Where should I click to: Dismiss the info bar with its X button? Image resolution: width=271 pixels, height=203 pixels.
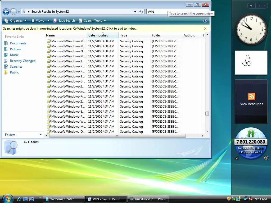pyautogui.click(x=205, y=29)
